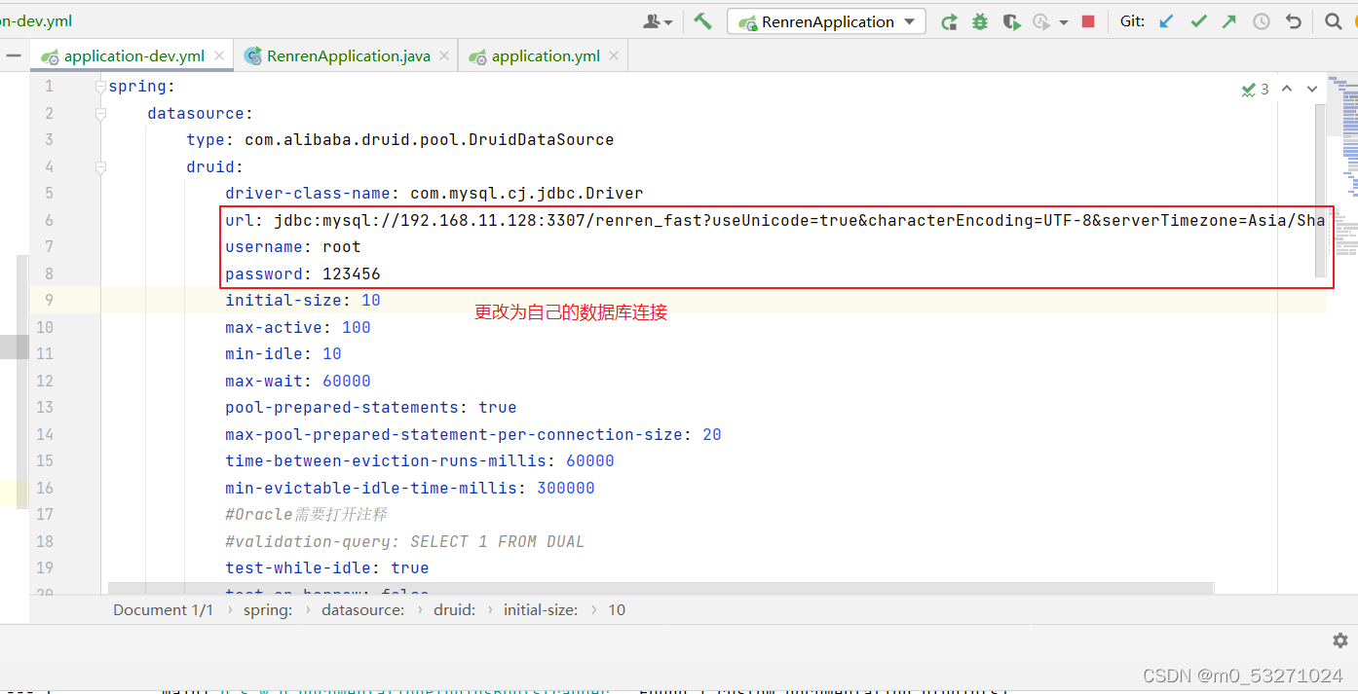Viewport: 1358px width, 694px height.
Task: Click the Document 1/1 breadcrumb
Action: point(163,609)
